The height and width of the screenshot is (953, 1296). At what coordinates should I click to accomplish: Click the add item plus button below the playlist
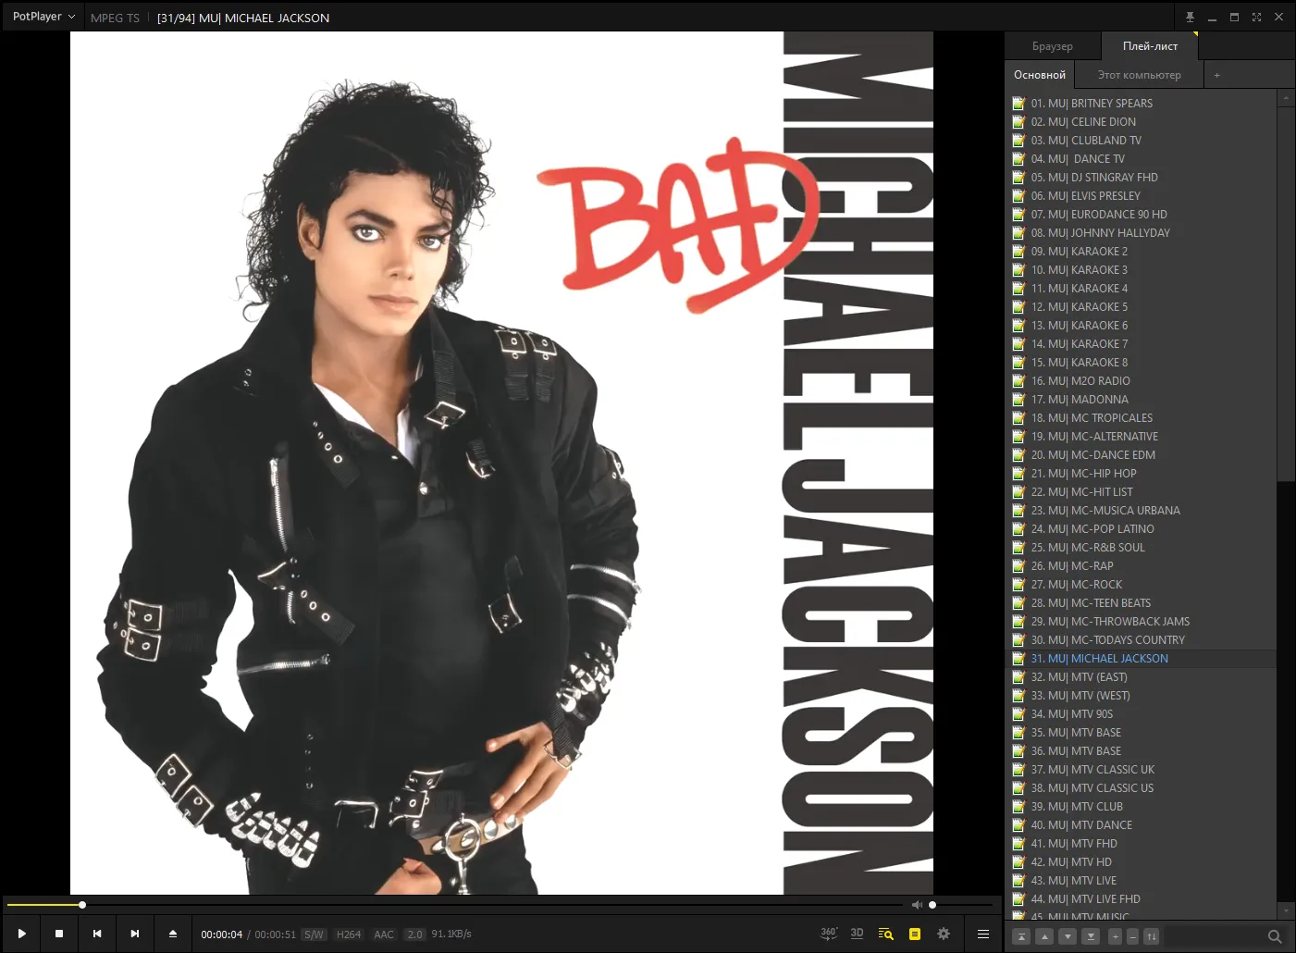[x=1116, y=936]
